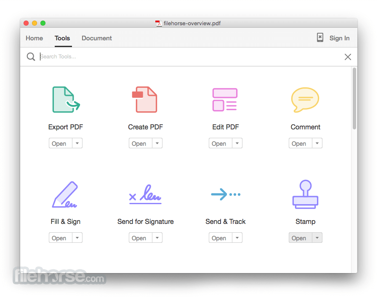
Task: Click the Sign In account icon
Action: pyautogui.click(x=319, y=37)
